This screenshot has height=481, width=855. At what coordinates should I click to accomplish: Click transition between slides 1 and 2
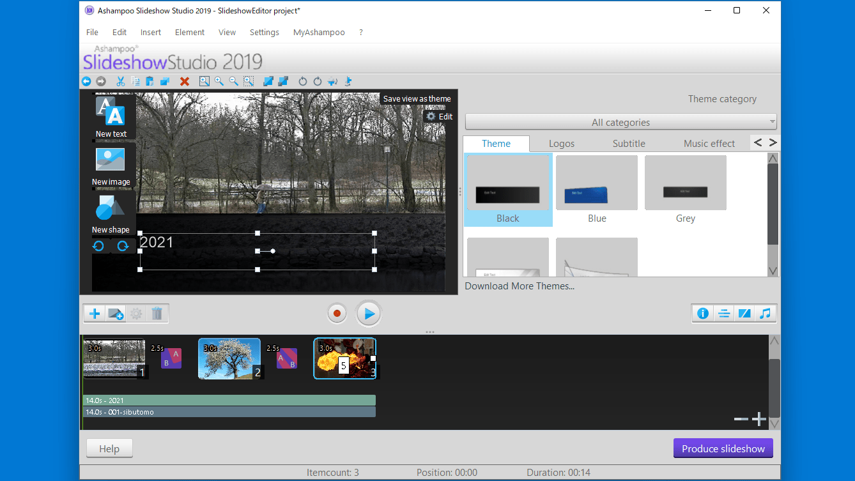171,358
